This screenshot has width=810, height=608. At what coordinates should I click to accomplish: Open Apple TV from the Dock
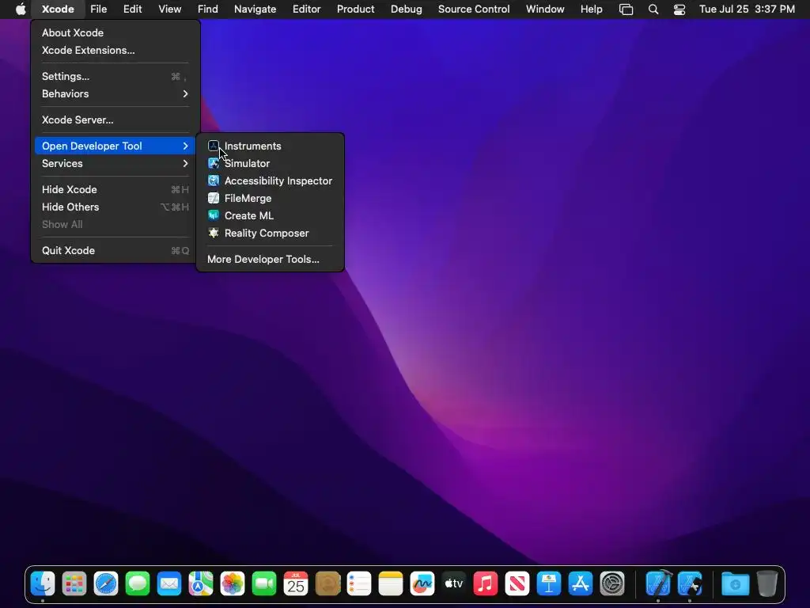[454, 584]
